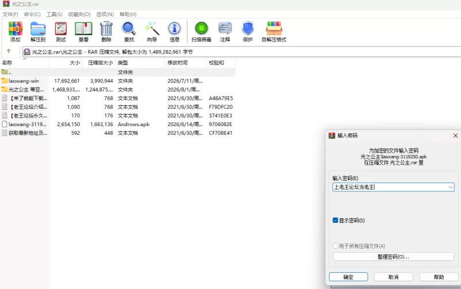Image resolution: width=461 pixels, height=289 pixels.
Task: Click Help (帮助) button in password dialog
Action: (439, 277)
